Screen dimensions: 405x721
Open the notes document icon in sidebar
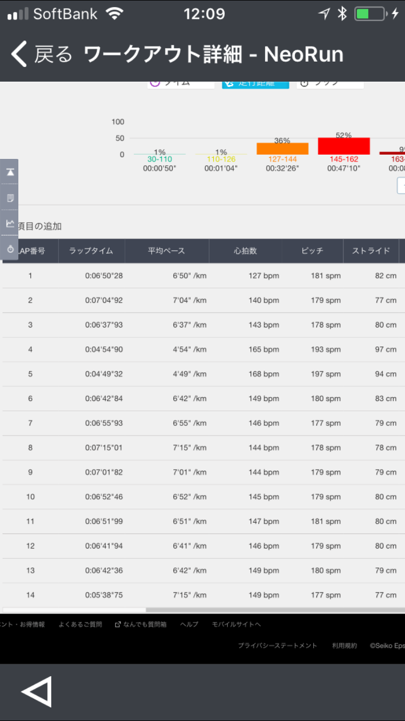[x=10, y=198]
